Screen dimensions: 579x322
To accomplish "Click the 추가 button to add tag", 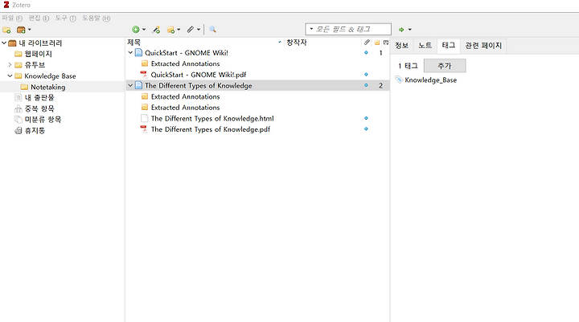I will click(x=445, y=66).
